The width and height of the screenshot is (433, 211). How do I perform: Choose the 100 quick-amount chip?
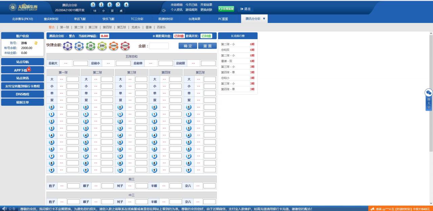102,46
